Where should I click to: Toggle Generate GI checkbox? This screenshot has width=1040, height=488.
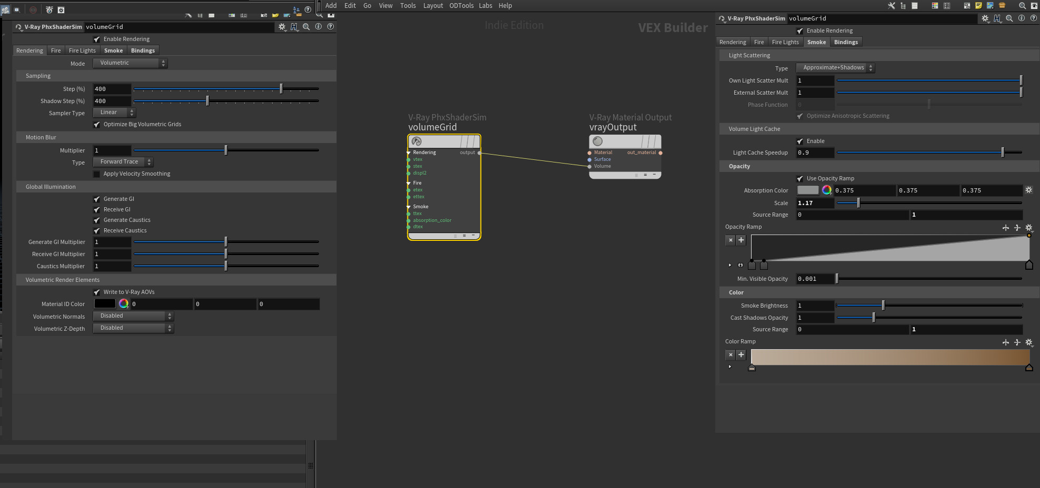pos(97,199)
